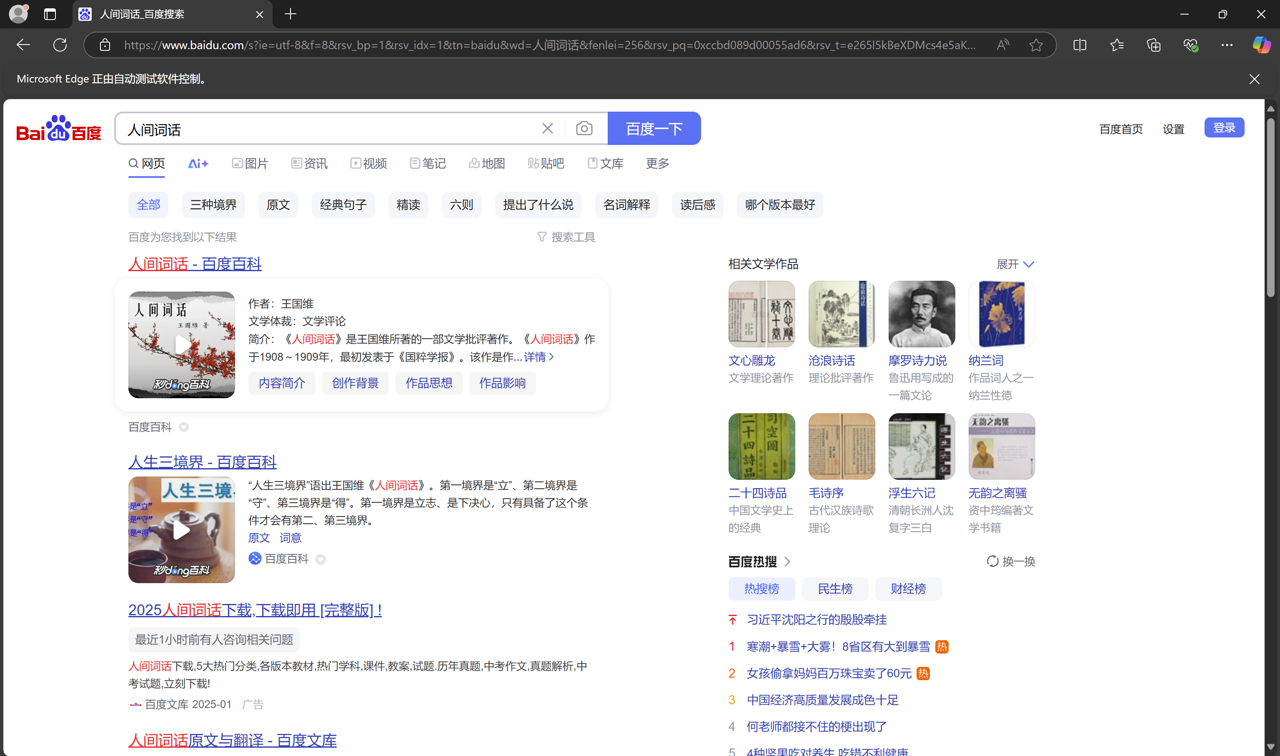Image resolution: width=1280 pixels, height=756 pixels.
Task: View site information lock icon
Action: [105, 45]
